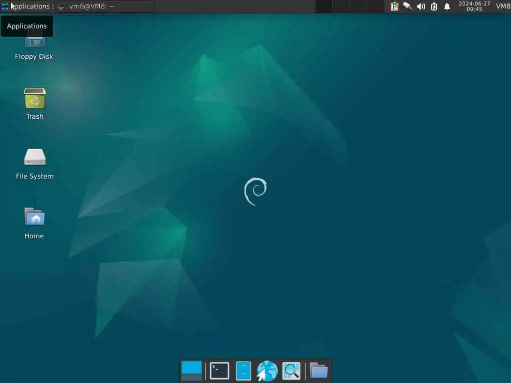Open the notifications bell icon
Image resolution: width=511 pixels, height=383 pixels.
click(447, 6)
